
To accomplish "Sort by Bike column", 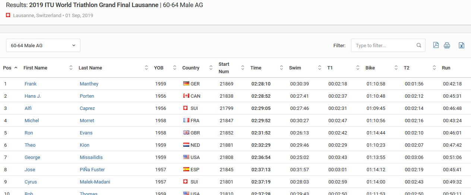I will 381,68.
